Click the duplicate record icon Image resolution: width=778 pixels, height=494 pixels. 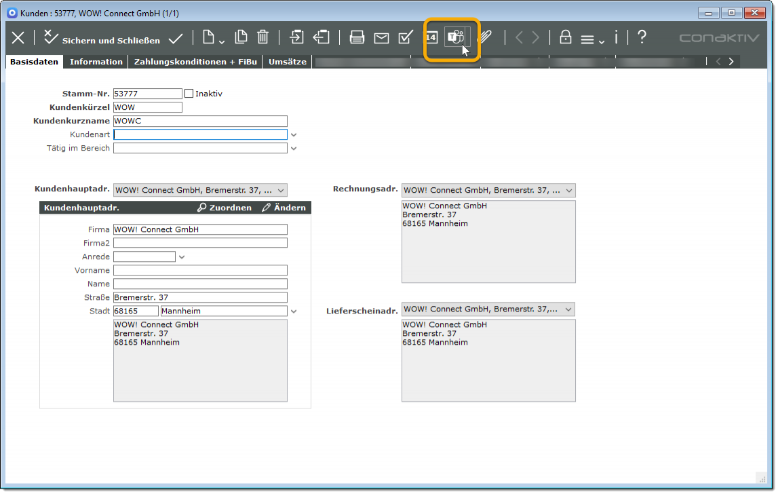241,37
